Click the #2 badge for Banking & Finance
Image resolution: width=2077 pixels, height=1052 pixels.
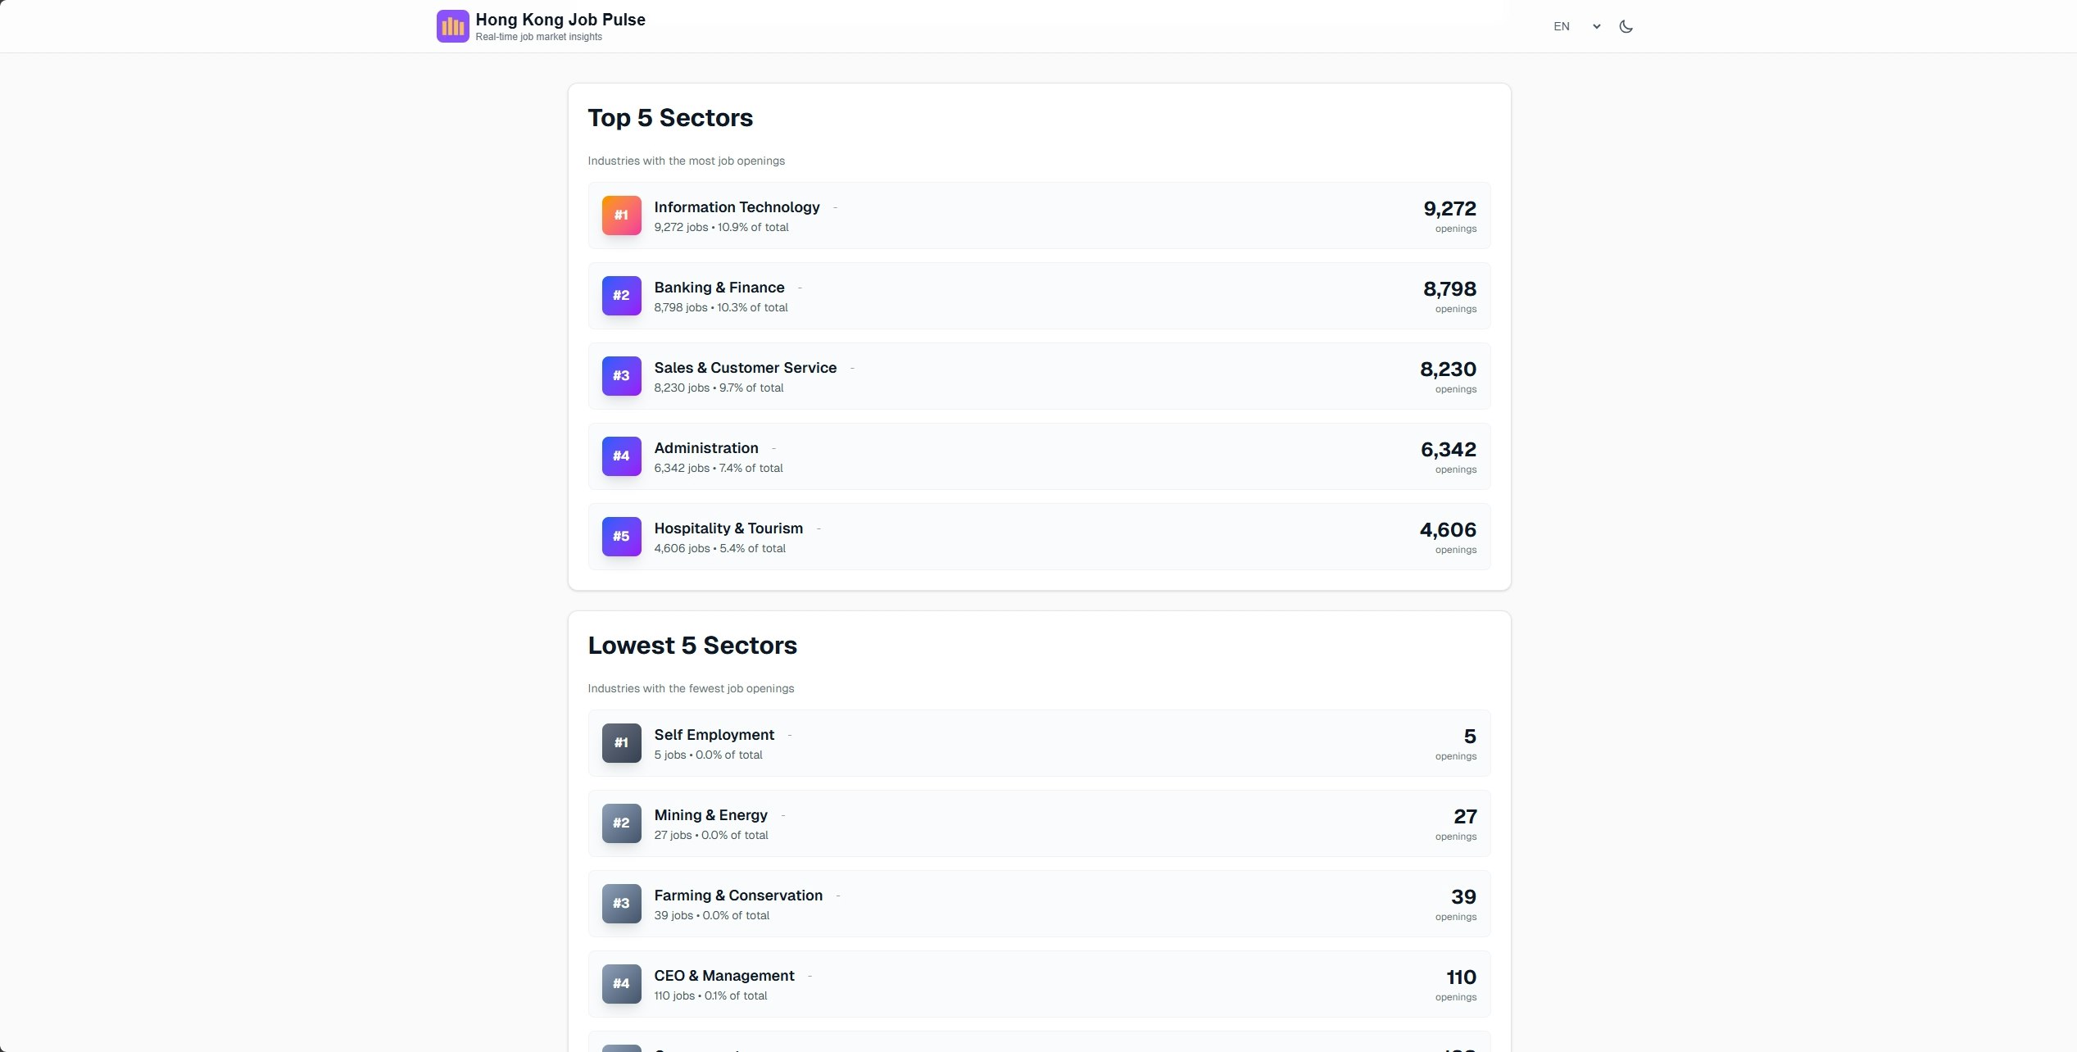click(622, 296)
